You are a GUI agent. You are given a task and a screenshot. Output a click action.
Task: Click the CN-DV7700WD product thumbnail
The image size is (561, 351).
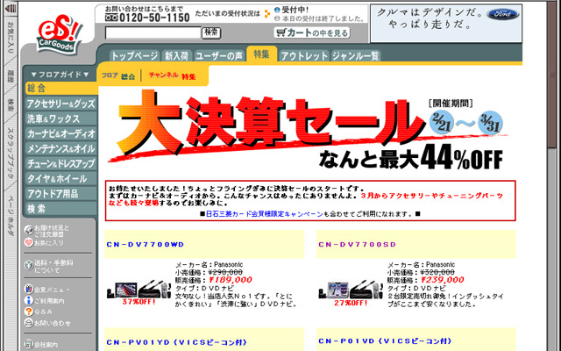click(138, 290)
